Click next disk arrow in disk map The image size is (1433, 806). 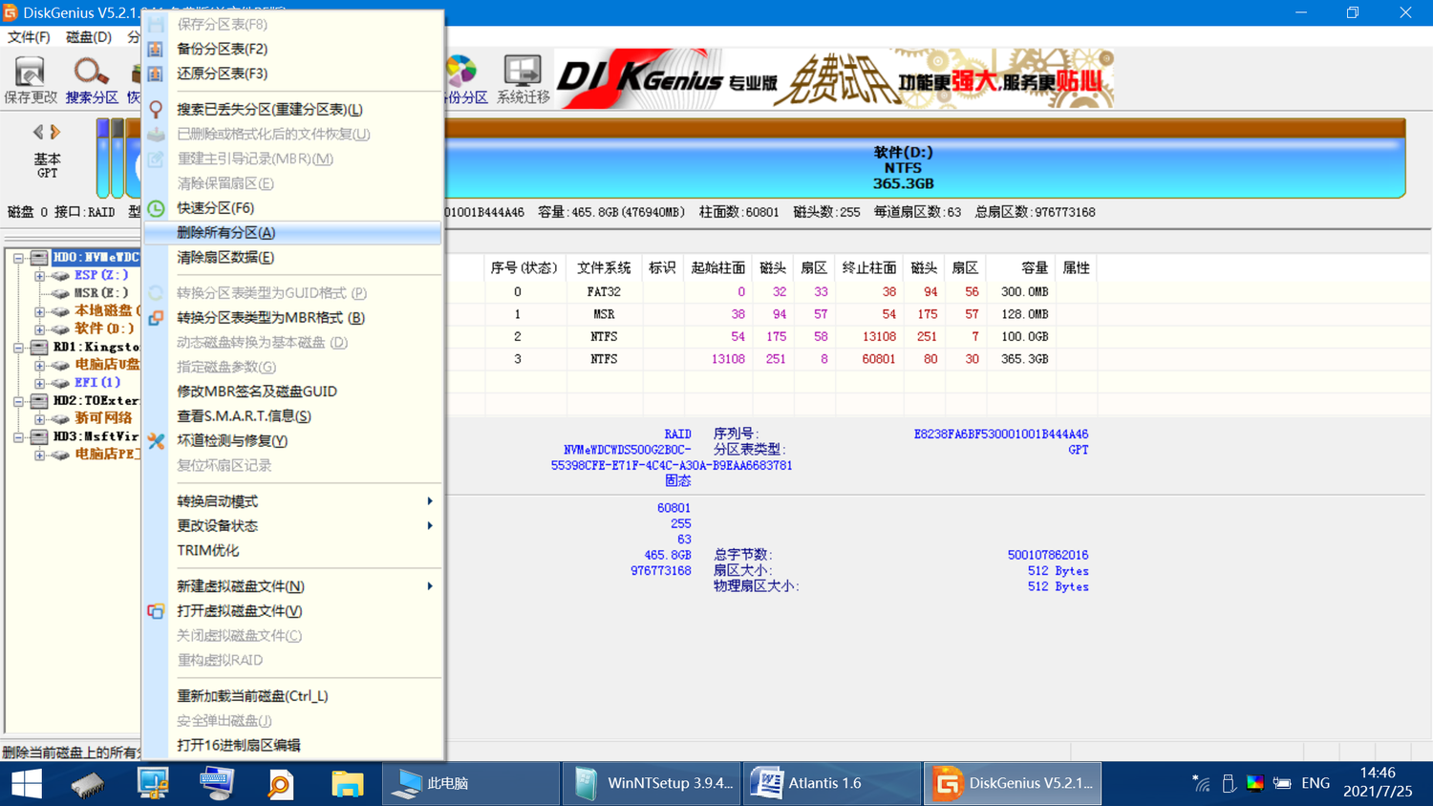pyautogui.click(x=55, y=132)
